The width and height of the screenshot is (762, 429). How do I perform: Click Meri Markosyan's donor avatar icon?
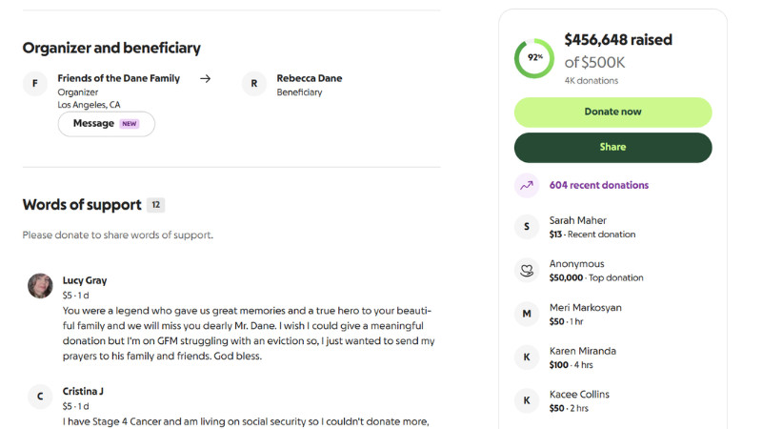point(527,314)
